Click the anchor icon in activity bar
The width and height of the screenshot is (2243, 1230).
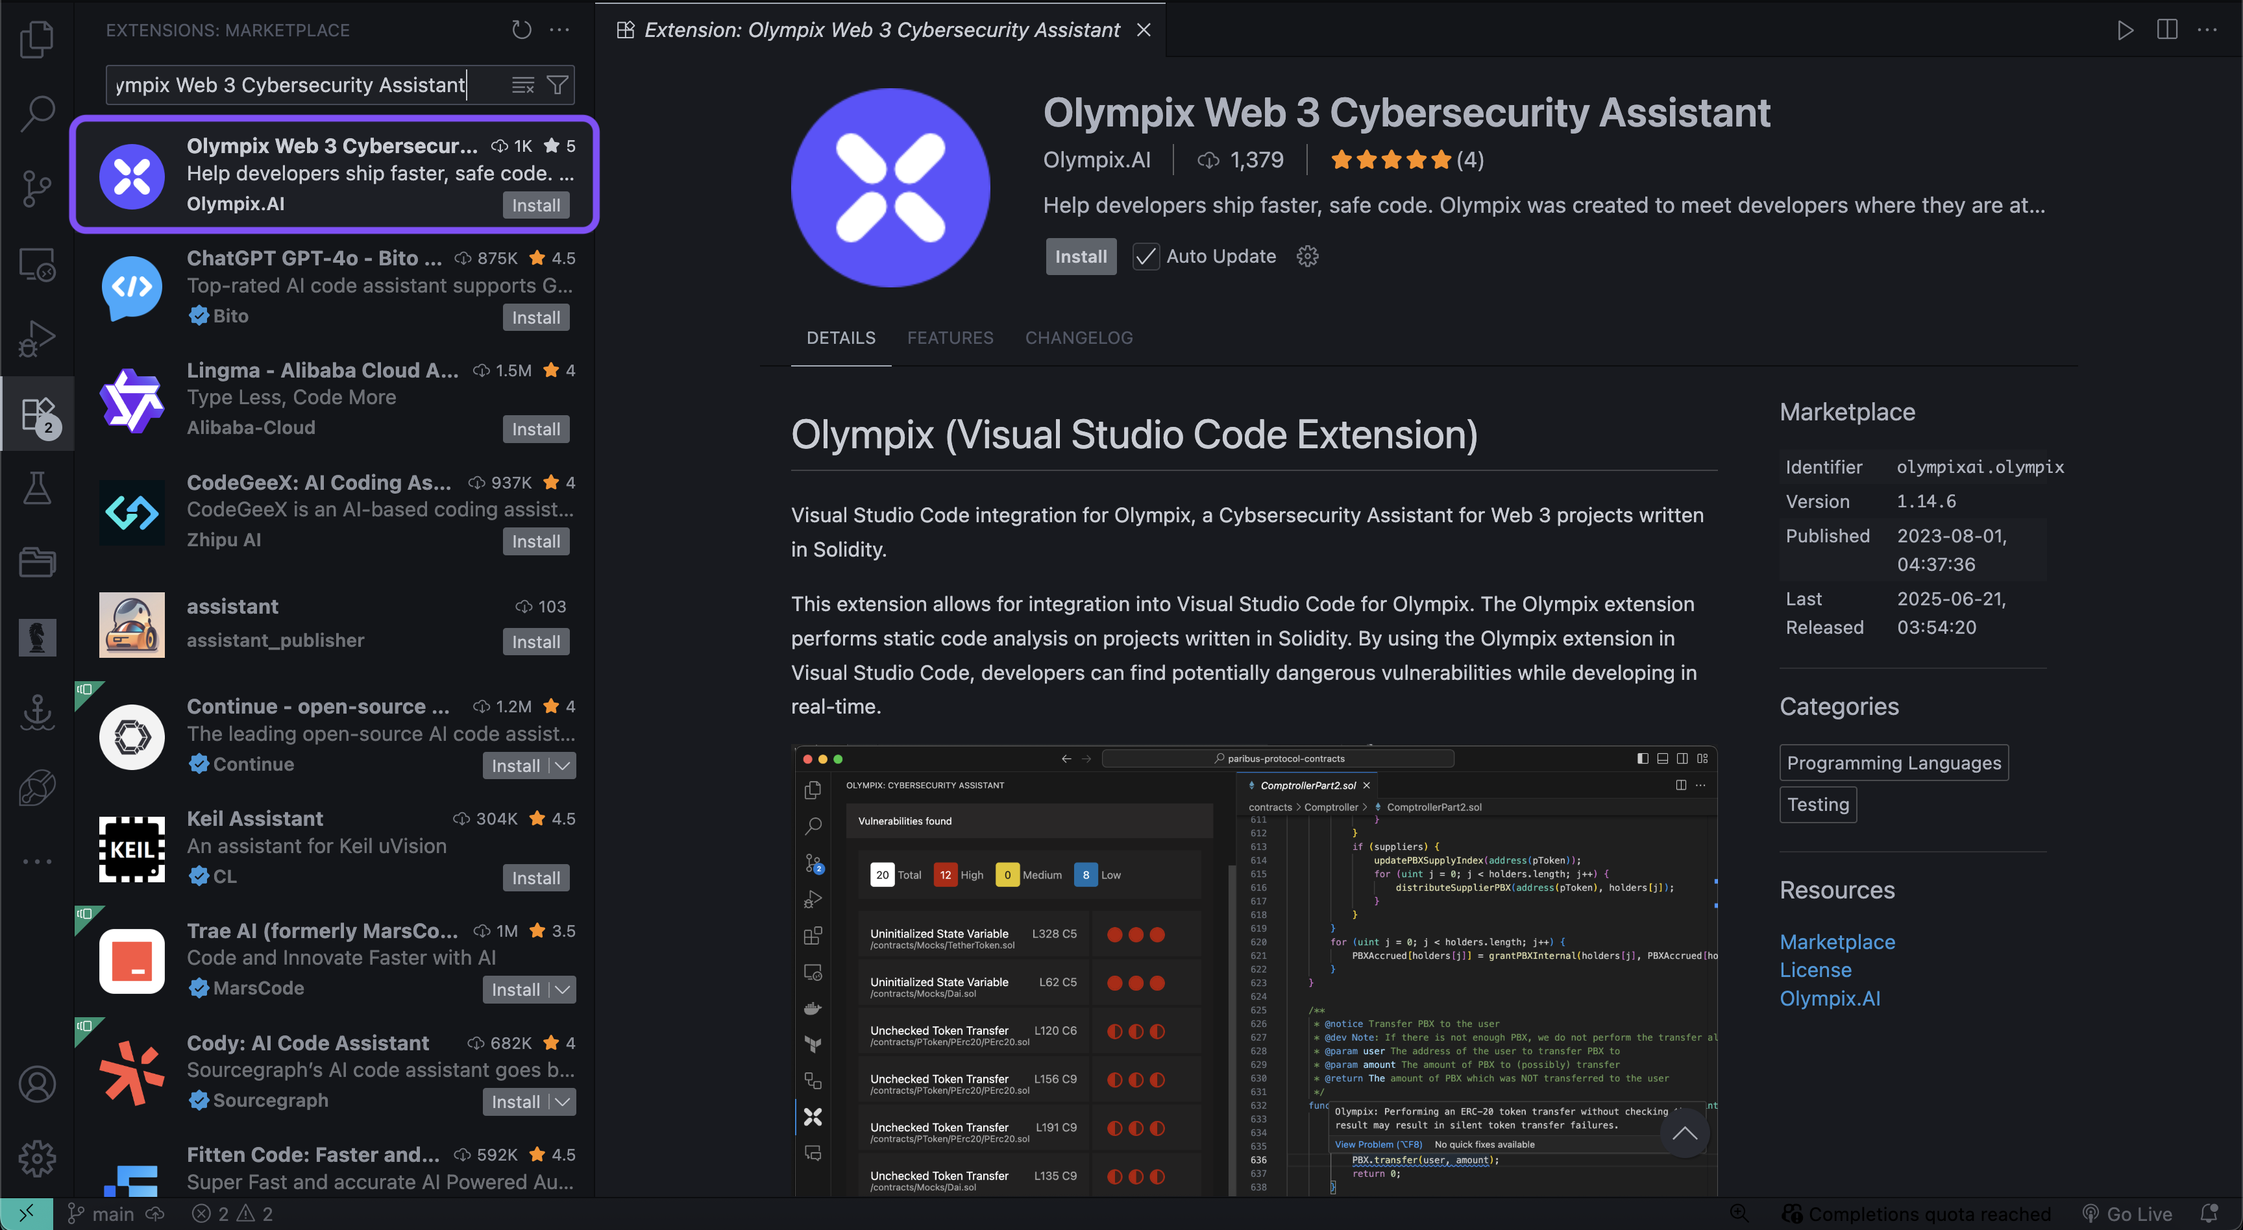(36, 712)
